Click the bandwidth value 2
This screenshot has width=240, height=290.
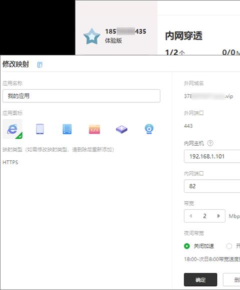204,216
